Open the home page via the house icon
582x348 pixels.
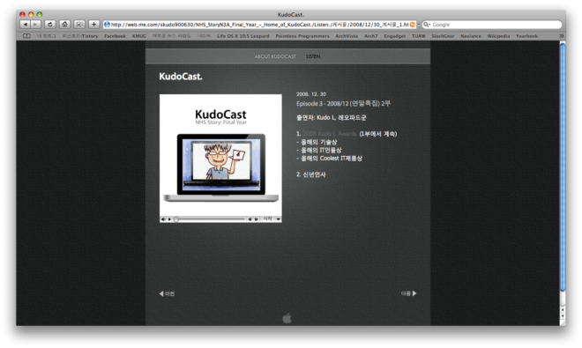(64, 25)
